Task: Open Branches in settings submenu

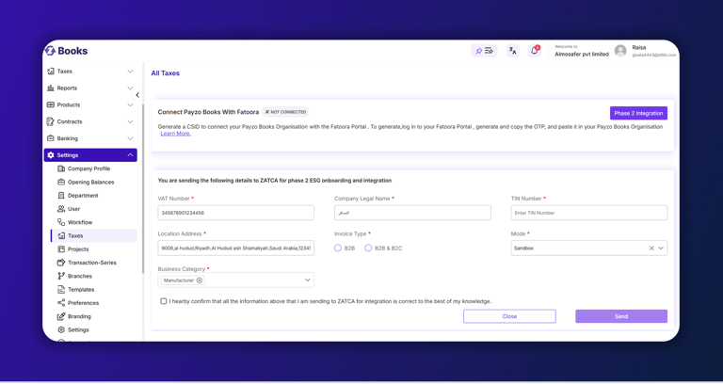Action: point(80,276)
